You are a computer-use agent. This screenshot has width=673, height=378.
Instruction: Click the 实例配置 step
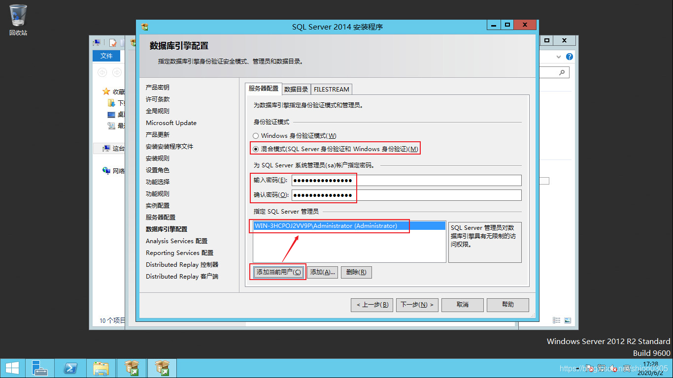pyautogui.click(x=158, y=206)
